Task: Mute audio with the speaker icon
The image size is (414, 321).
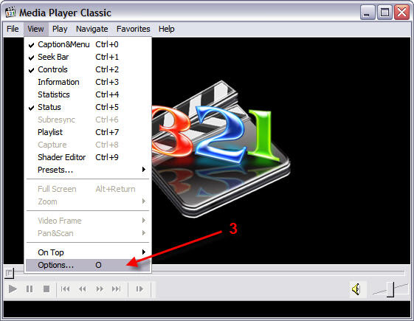Action: (x=356, y=289)
